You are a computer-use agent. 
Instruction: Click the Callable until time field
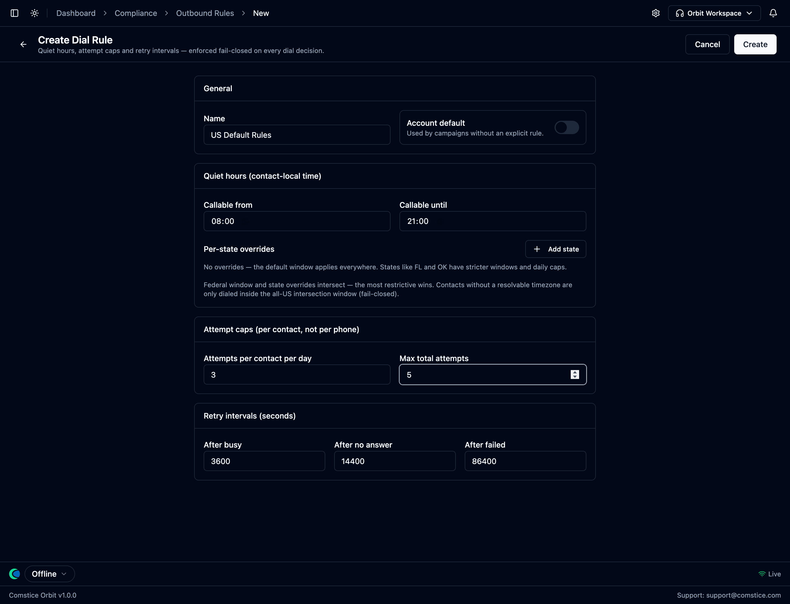(x=492, y=221)
